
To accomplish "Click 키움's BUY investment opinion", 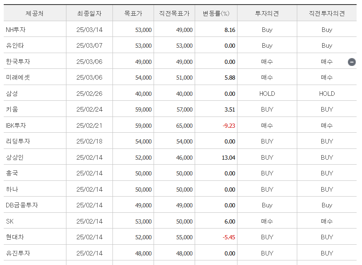I will pyautogui.click(x=267, y=109).
